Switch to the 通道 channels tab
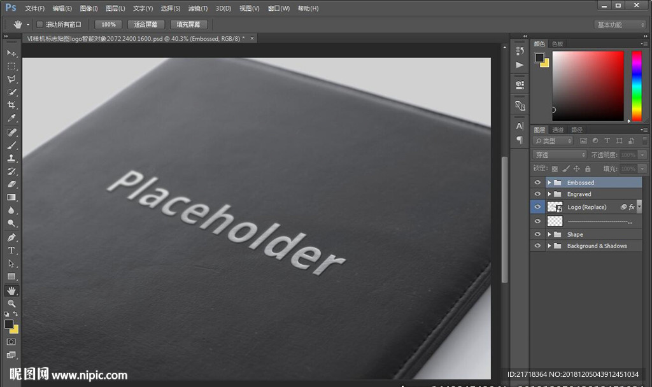Viewport: 652px width, 387px height. click(x=558, y=130)
